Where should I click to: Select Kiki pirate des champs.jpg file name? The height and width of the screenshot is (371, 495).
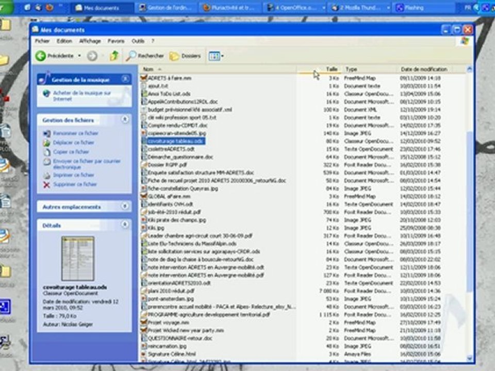tap(177, 220)
